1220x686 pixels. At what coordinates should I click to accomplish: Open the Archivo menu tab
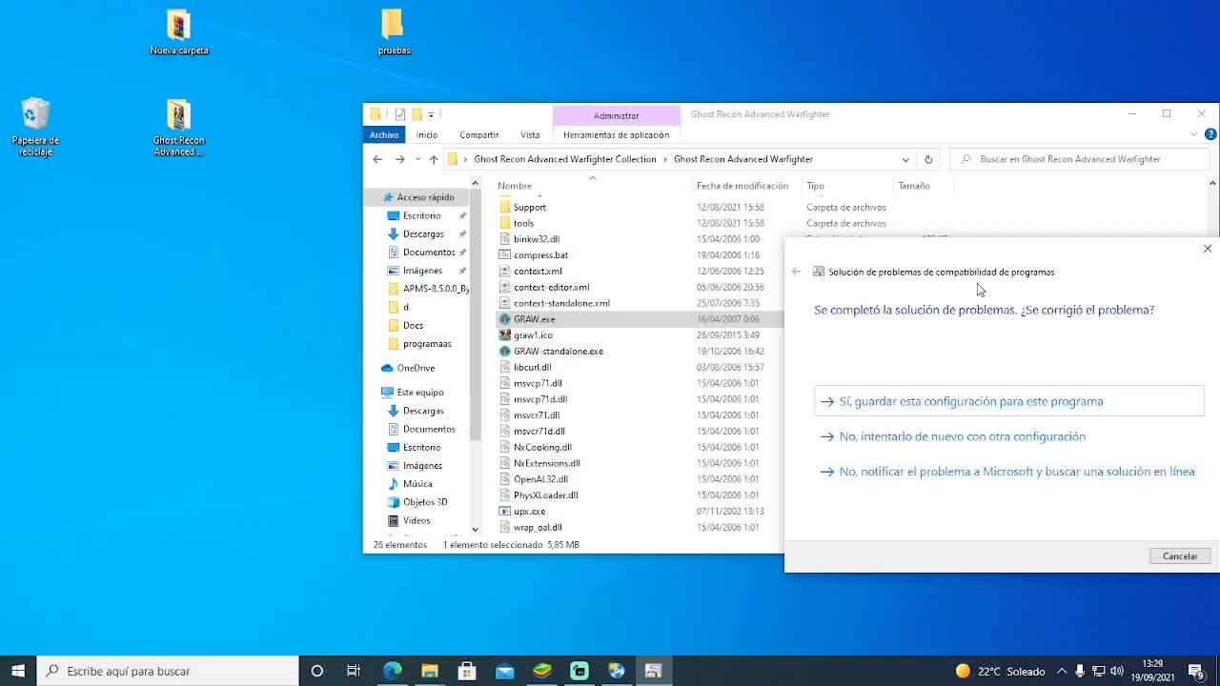click(x=384, y=134)
